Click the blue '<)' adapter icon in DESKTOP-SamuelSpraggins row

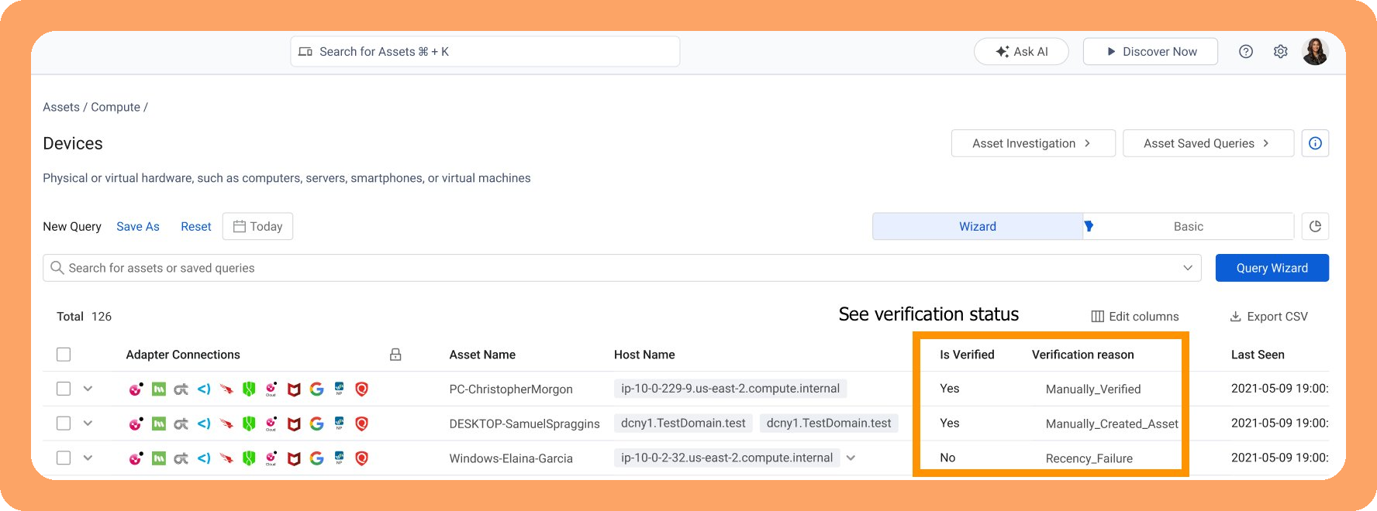204,424
